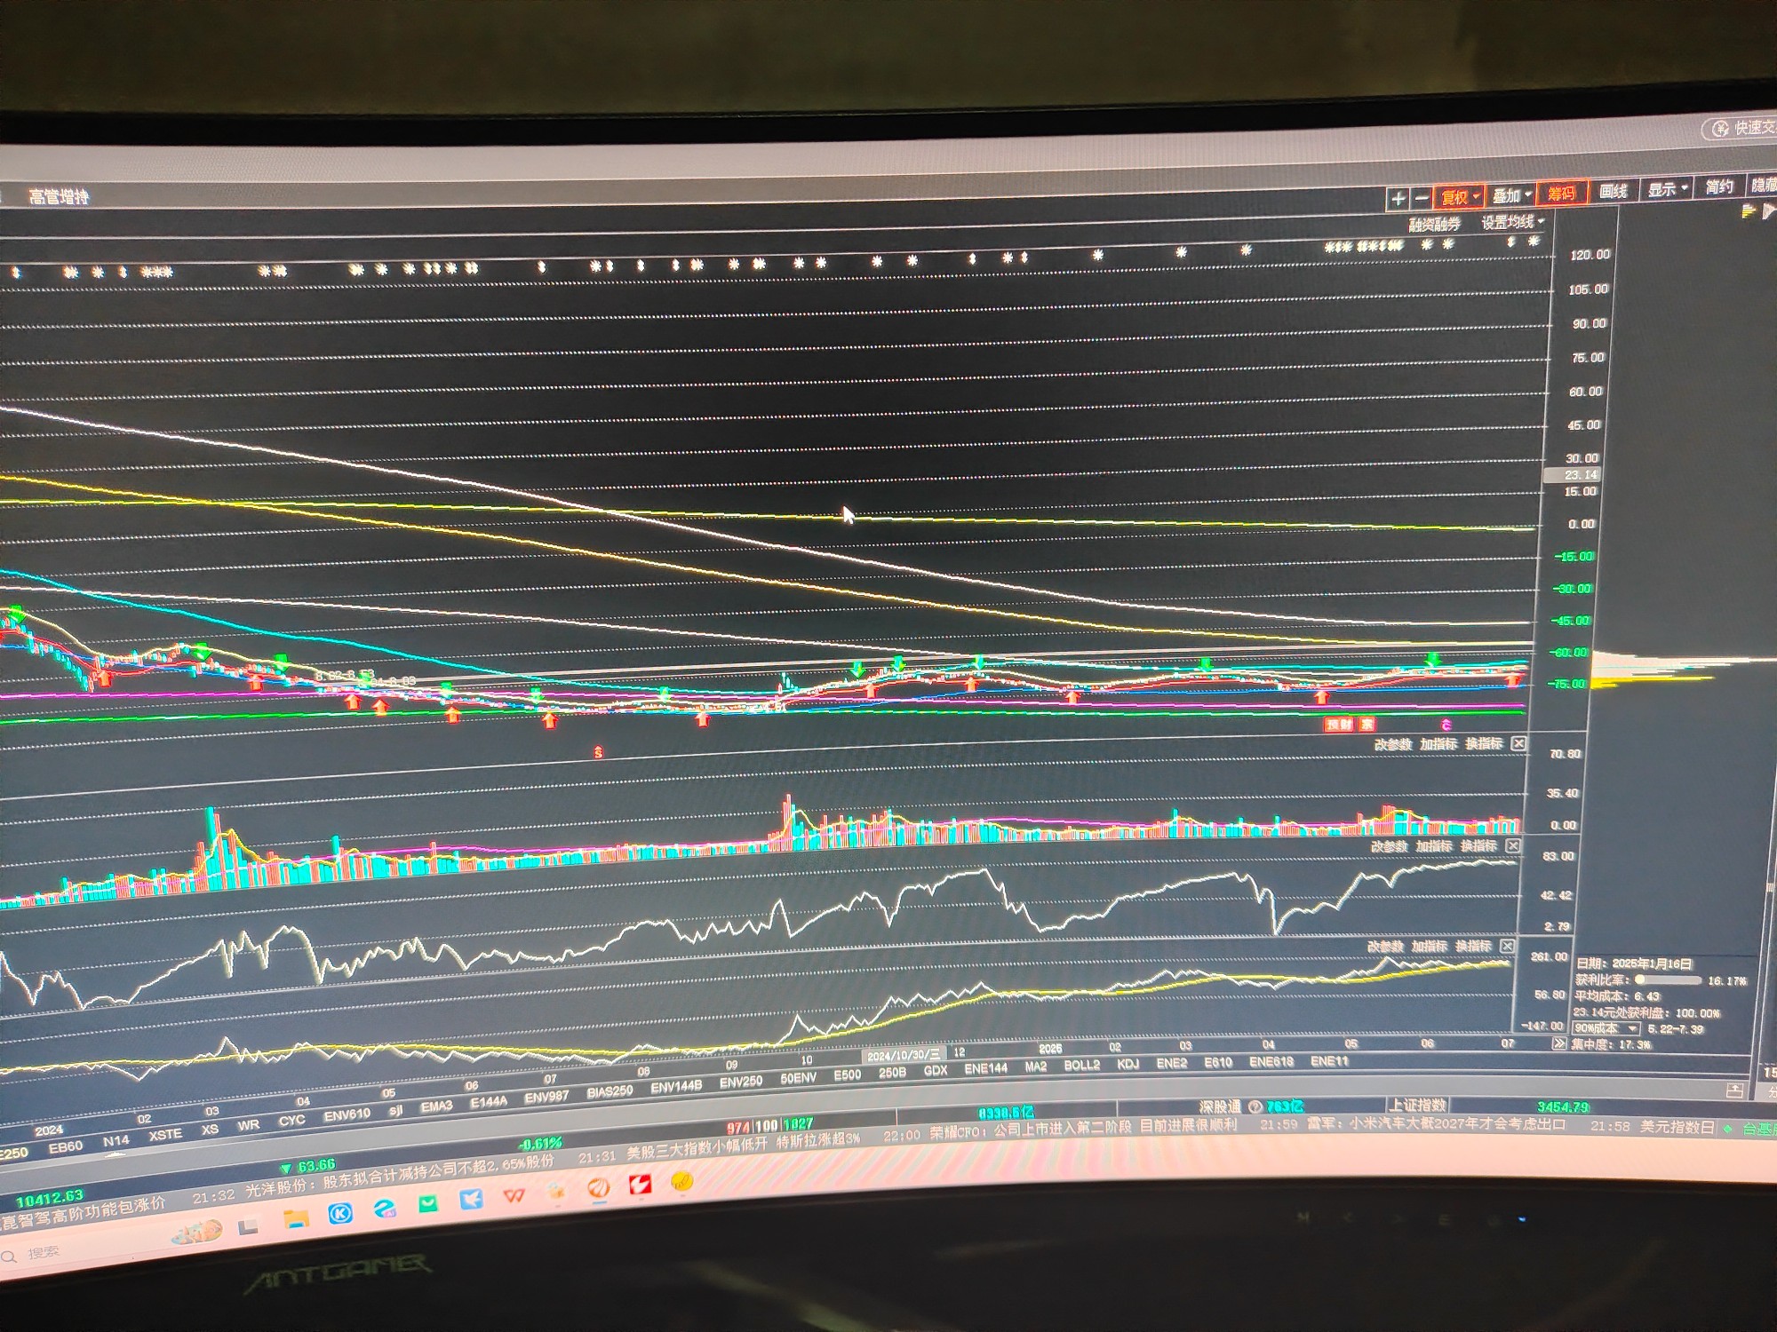Click the 上证指数 index label
Image resolution: width=1777 pixels, height=1332 pixels.
[x=1417, y=1105]
